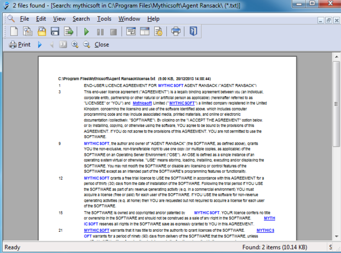
Task: Restore the inner document window
Action: pos(328,20)
